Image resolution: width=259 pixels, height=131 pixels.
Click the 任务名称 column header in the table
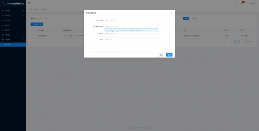pos(41,30)
